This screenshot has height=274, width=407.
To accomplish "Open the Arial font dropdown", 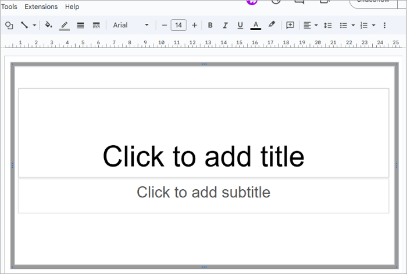I will coord(131,25).
